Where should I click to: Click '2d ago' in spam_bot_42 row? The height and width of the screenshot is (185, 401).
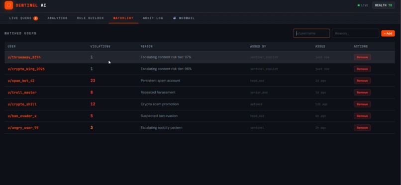click(x=320, y=81)
